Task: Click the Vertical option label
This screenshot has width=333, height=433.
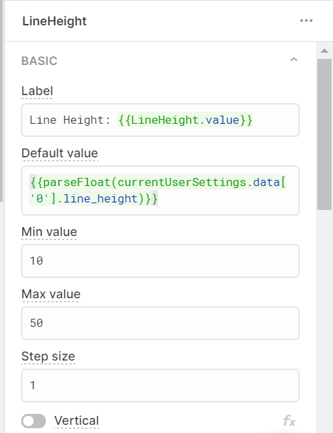Action: (77, 421)
